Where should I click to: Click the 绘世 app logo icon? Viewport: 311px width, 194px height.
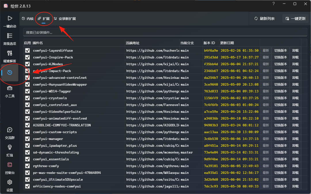[x=6, y=6]
